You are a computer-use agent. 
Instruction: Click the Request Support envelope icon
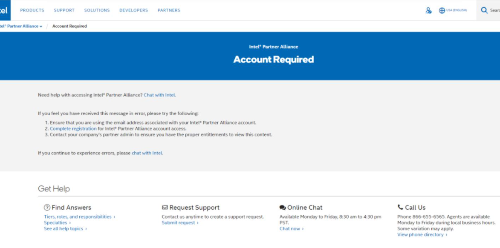tap(165, 208)
